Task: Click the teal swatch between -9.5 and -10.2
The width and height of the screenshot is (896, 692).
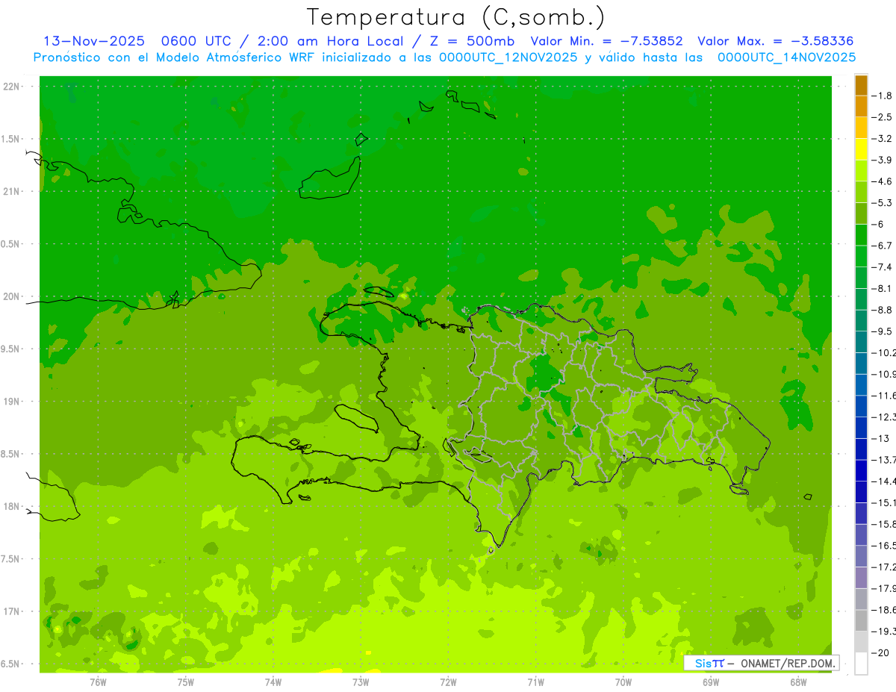Action: 861,342
